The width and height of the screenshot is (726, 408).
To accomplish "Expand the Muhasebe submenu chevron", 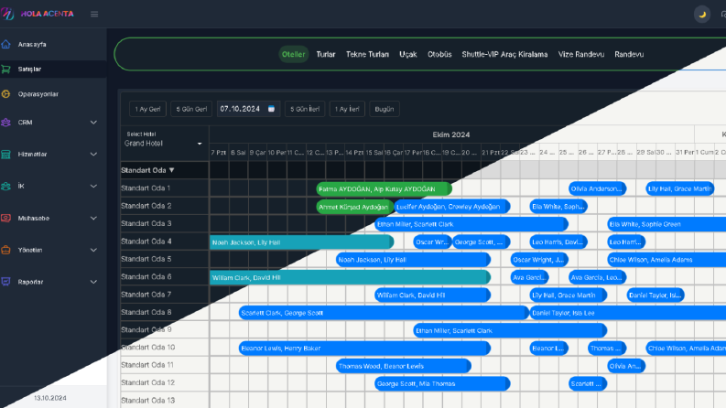I will click(93, 218).
